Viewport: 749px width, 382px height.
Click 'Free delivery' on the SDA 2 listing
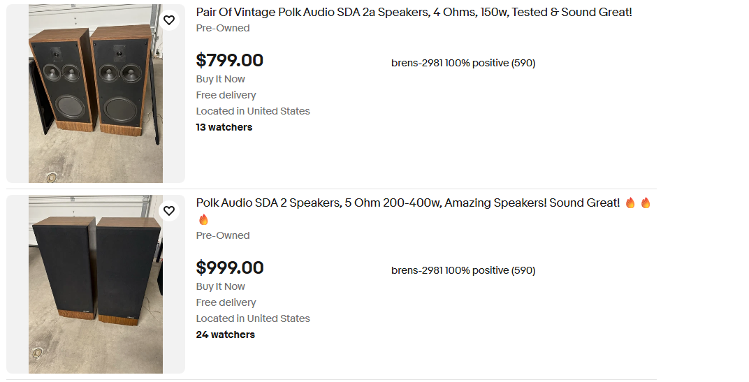[226, 303]
